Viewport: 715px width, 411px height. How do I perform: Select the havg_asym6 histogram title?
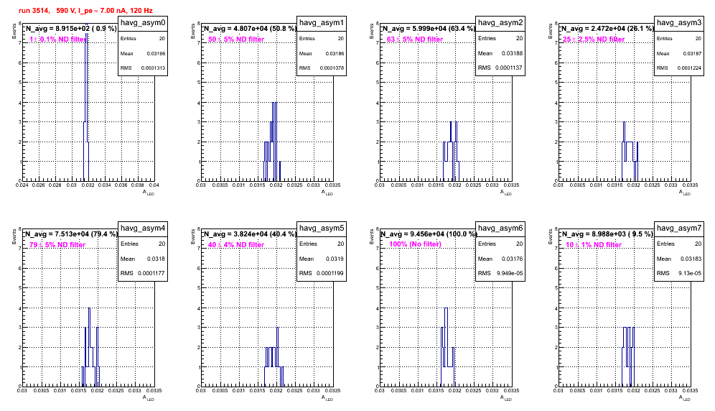[500, 228]
